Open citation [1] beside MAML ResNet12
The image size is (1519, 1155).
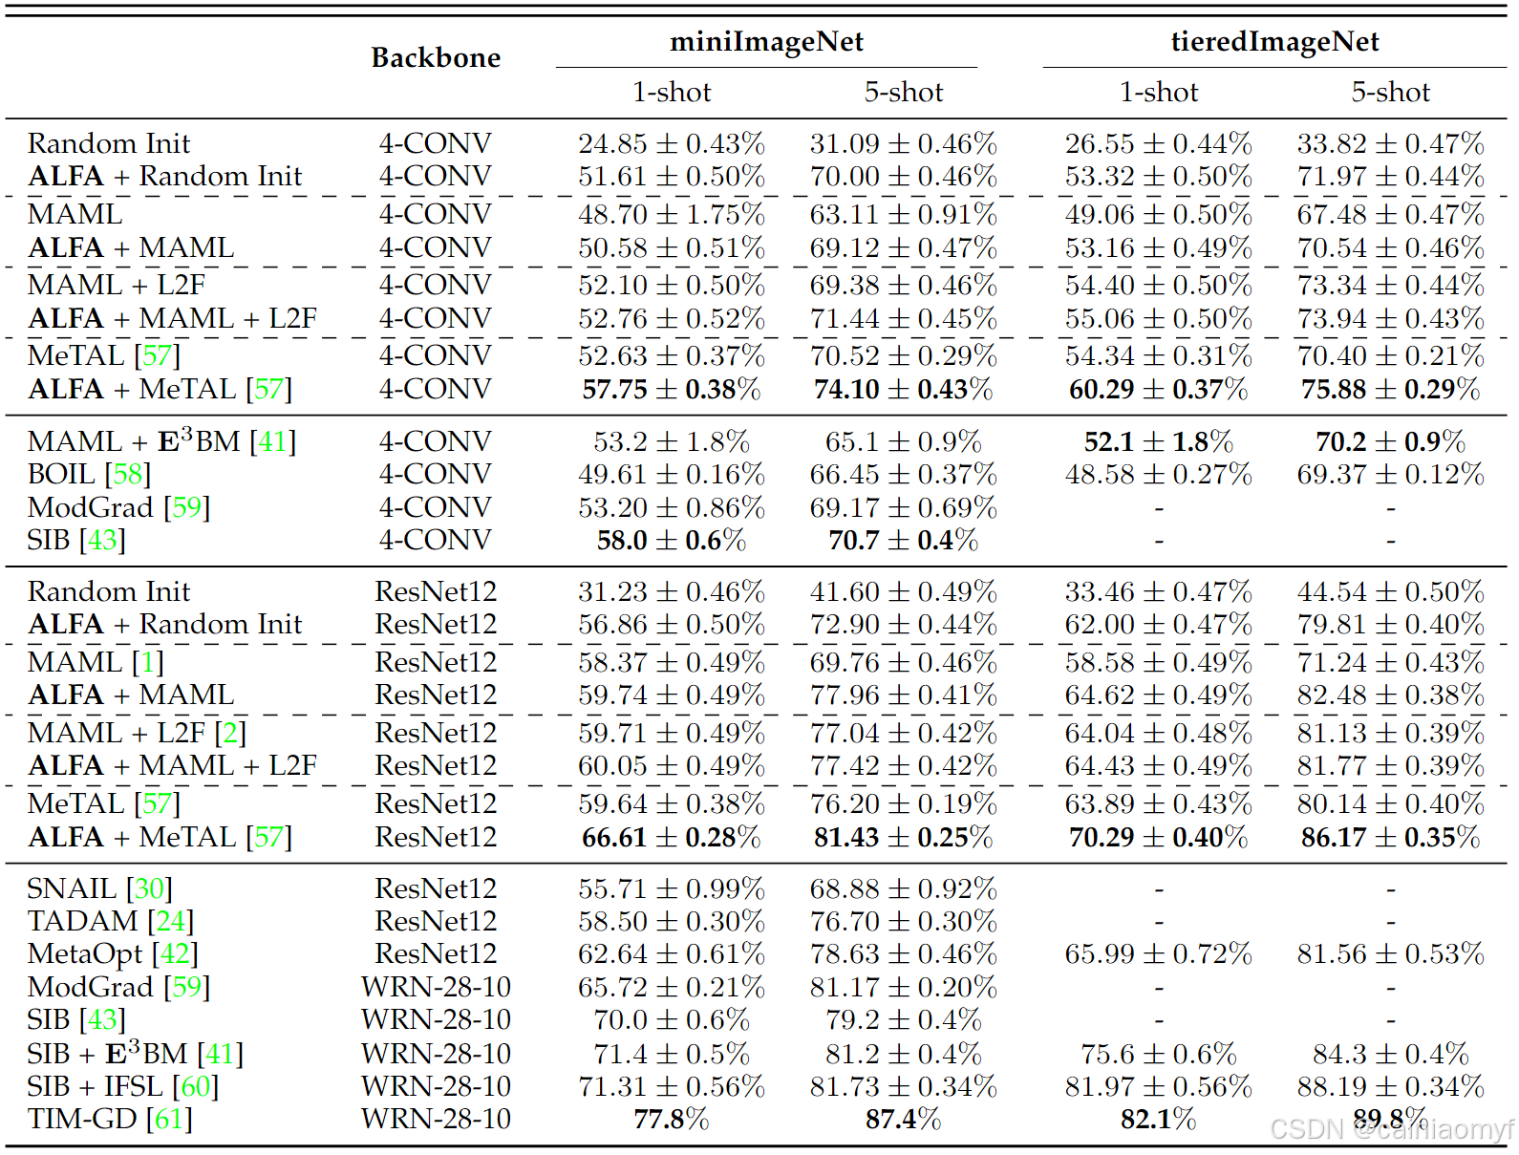[x=148, y=662]
